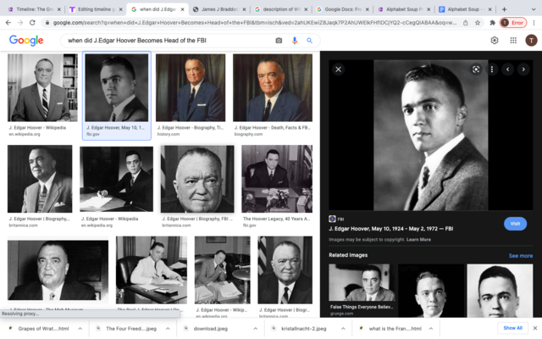Switch to the 'description of W' tab
The height and width of the screenshot is (339, 542).
pyautogui.click(x=280, y=9)
